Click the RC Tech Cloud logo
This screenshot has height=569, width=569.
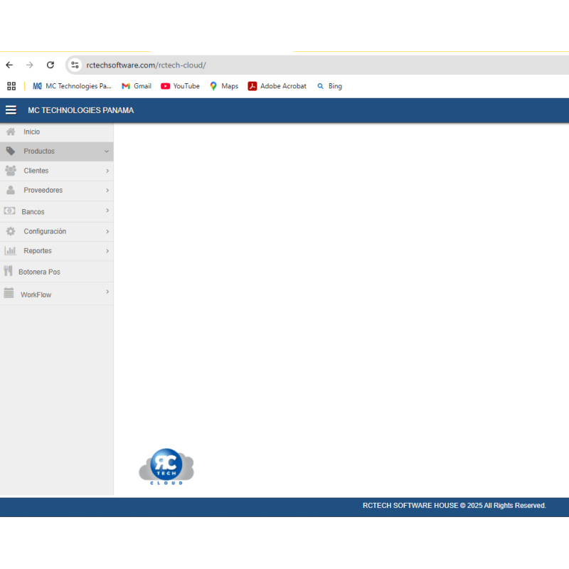click(x=166, y=467)
